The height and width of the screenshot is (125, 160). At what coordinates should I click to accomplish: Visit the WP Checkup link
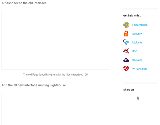140,69
